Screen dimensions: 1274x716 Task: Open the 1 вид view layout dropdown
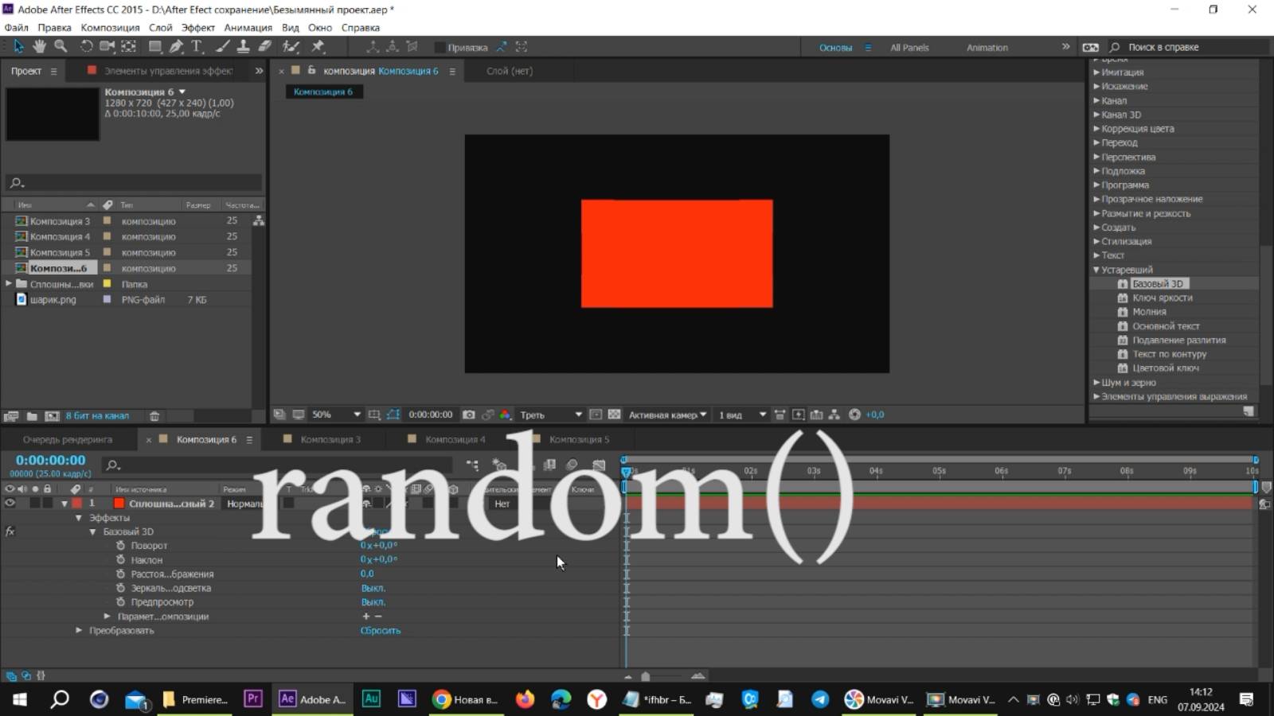point(741,414)
